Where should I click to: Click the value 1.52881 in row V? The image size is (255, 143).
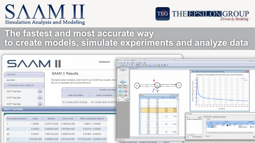pos(35,124)
